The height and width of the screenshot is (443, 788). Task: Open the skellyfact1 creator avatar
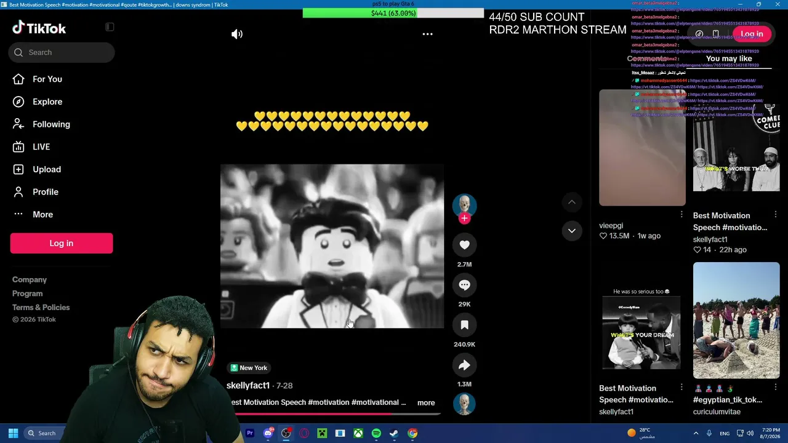464,206
